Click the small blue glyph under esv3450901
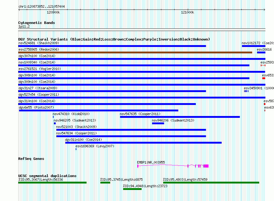Screen dimensions: 274x201 (x=246, y=91)
